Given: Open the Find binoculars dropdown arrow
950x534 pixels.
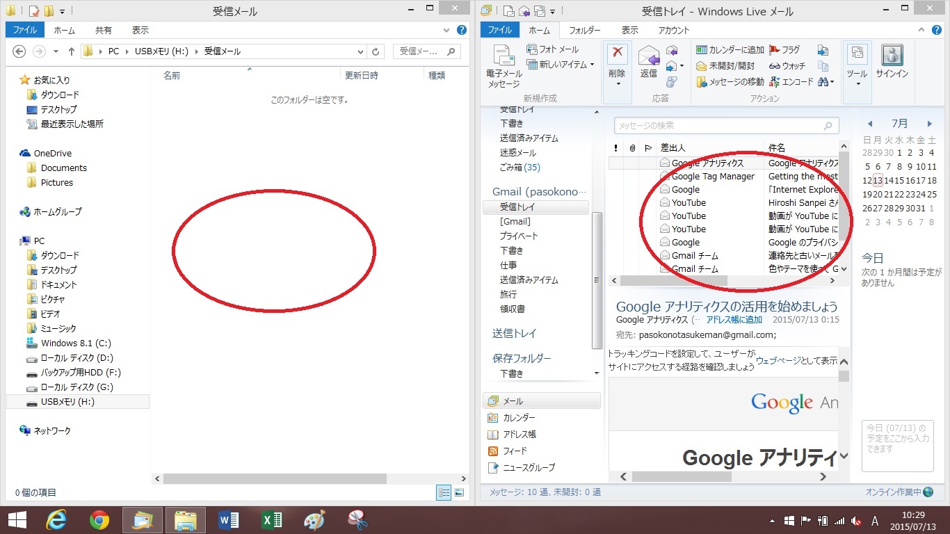Looking at the screenshot, I should (x=832, y=81).
